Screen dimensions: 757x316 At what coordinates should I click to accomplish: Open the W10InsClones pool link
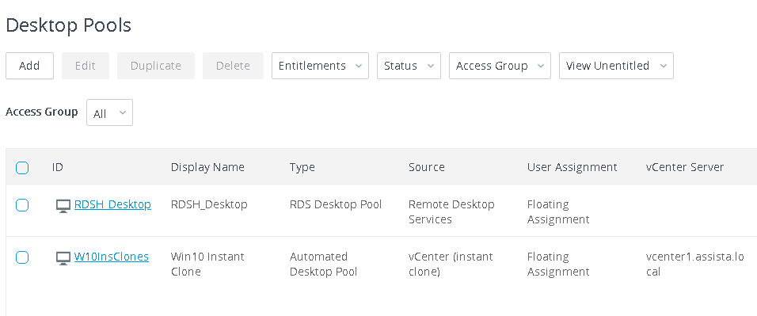pos(112,257)
